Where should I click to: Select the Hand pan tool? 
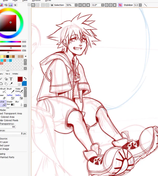pos(6,84)
